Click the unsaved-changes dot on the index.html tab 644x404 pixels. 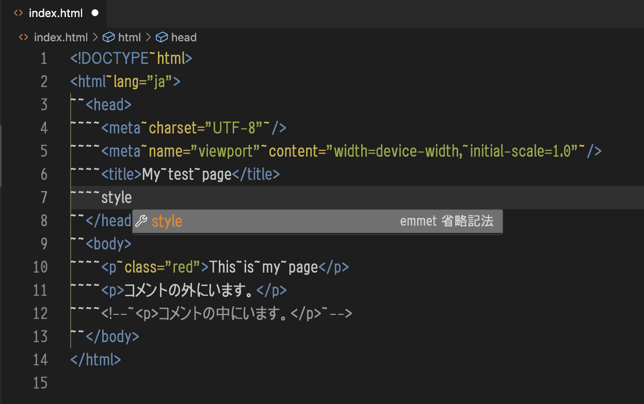94,13
